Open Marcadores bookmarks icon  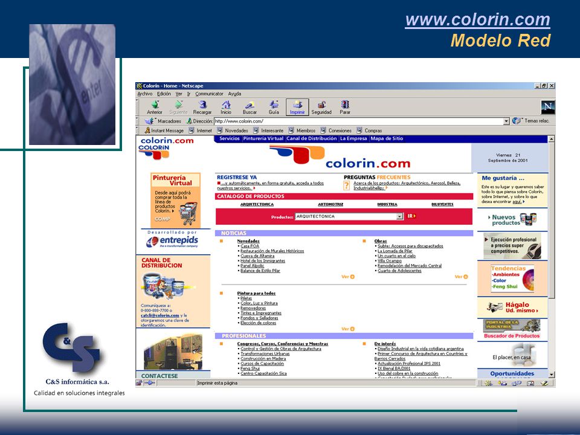point(149,121)
